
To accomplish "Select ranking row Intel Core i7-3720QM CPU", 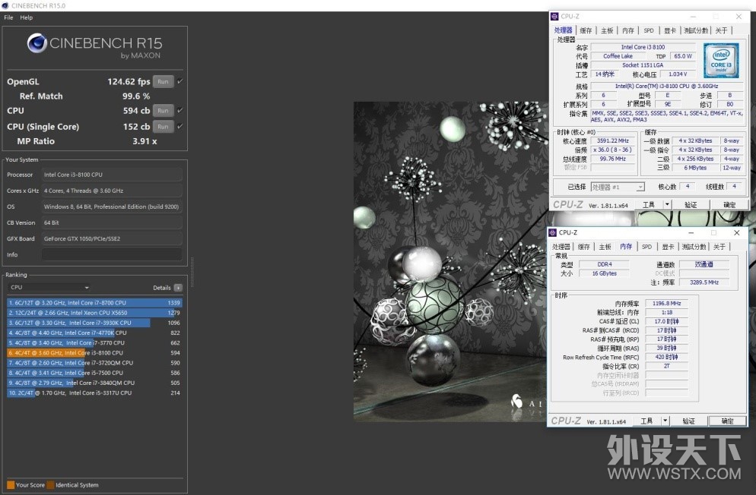I will pyautogui.click(x=94, y=363).
